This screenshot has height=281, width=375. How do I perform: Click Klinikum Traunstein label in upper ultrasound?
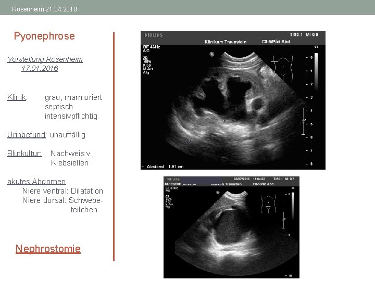click(x=226, y=42)
